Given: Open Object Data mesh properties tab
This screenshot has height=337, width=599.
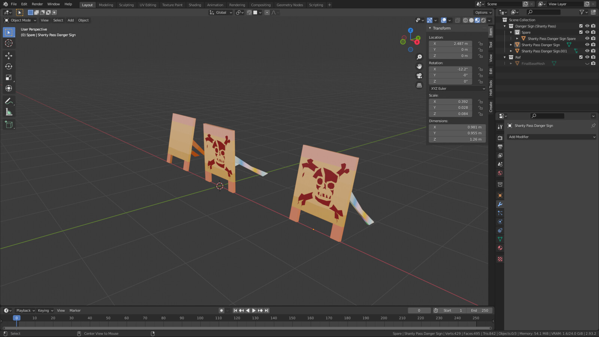Looking at the screenshot, I should point(500,239).
